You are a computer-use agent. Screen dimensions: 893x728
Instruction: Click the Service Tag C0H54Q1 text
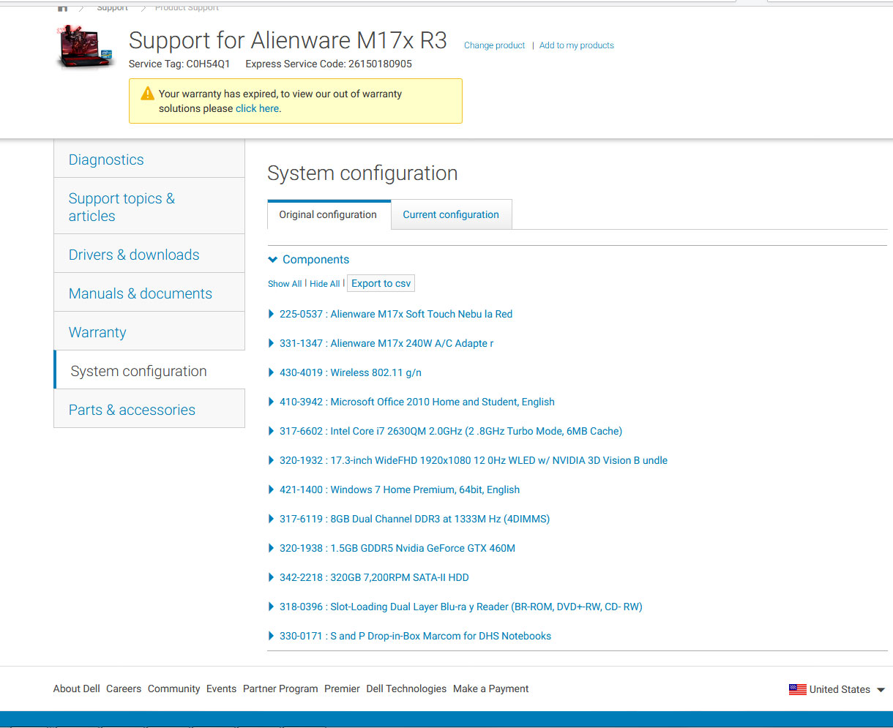pyautogui.click(x=179, y=64)
